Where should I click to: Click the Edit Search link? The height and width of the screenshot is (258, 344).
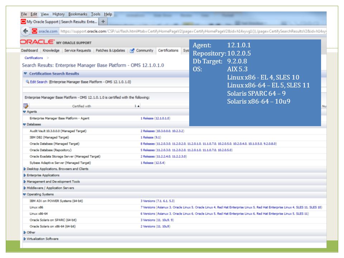[39, 82]
